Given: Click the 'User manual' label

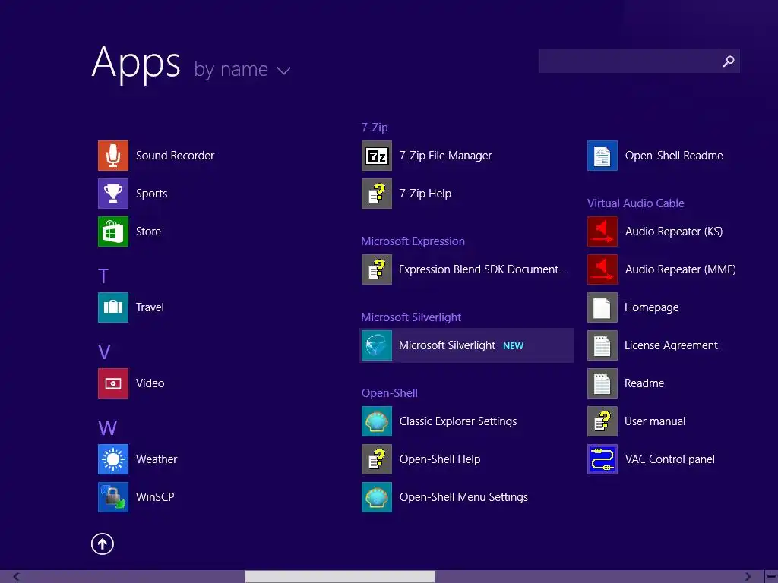Looking at the screenshot, I should point(655,421).
